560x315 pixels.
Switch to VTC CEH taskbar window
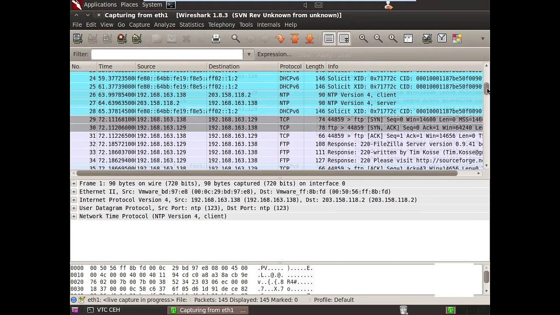click(104, 310)
